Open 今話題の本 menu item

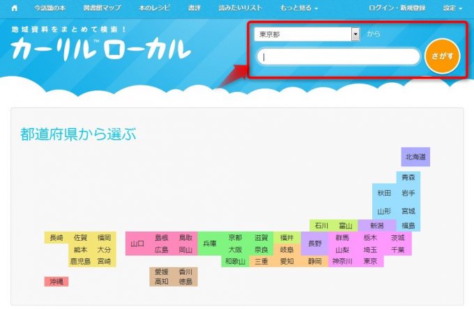[x=50, y=8]
